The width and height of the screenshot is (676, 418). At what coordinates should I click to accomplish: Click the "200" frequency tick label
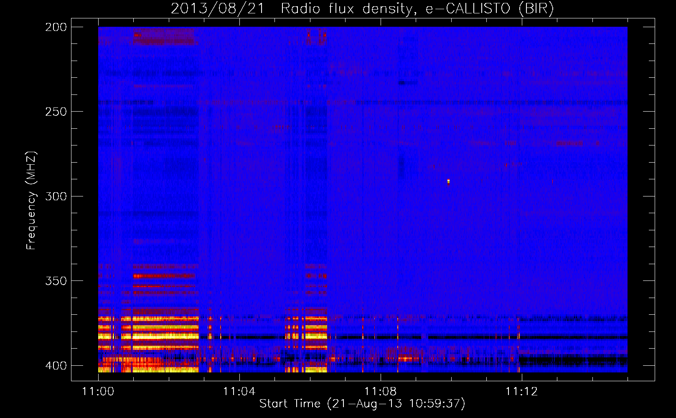click(x=56, y=27)
